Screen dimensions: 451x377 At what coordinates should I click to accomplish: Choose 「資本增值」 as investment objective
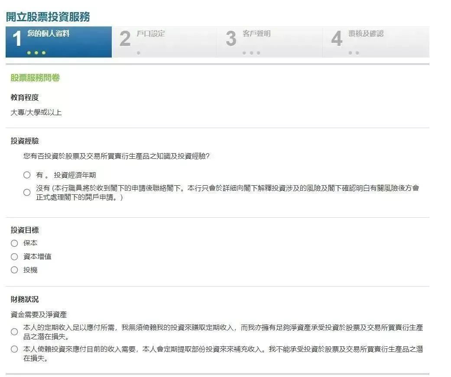[14, 256]
